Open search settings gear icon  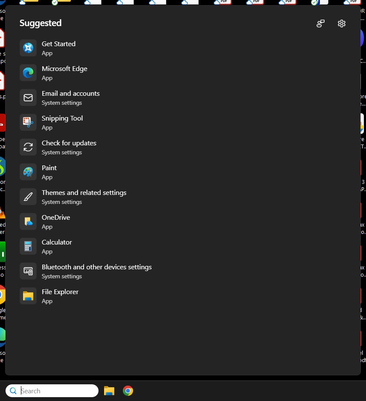click(342, 24)
